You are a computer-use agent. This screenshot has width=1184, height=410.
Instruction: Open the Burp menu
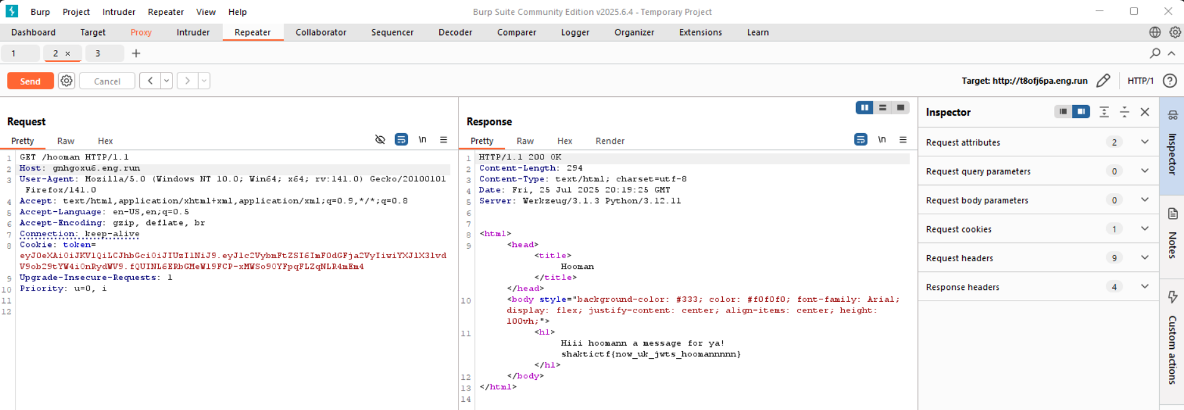(x=40, y=12)
